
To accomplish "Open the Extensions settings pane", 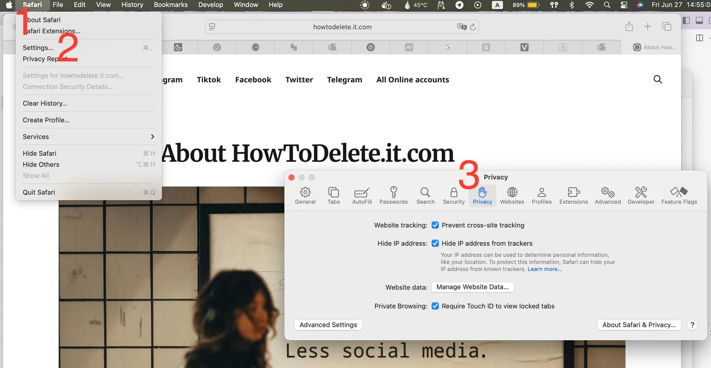I will pyautogui.click(x=573, y=196).
